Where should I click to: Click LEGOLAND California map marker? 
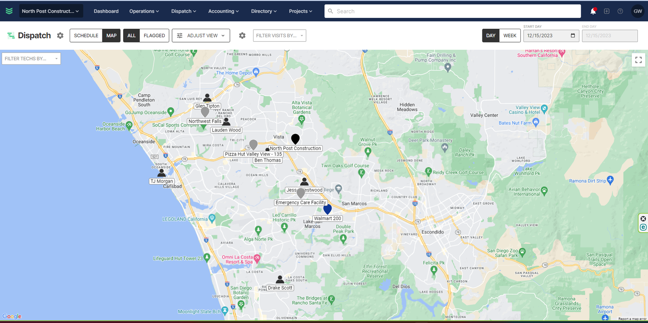[212, 218]
